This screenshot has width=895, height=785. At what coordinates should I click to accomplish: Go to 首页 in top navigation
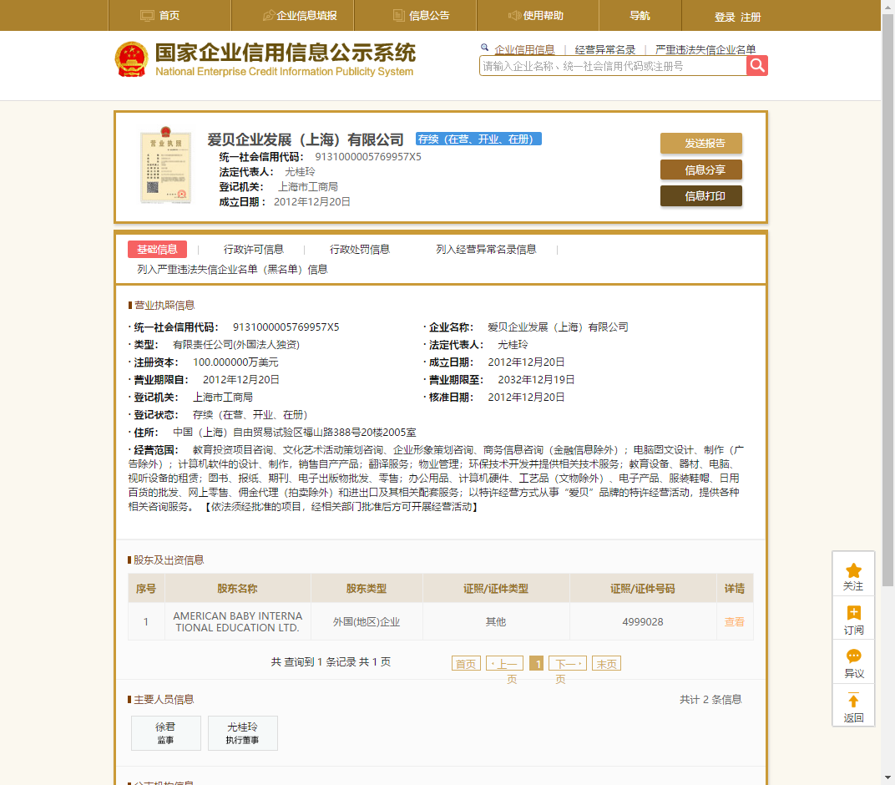coord(159,16)
